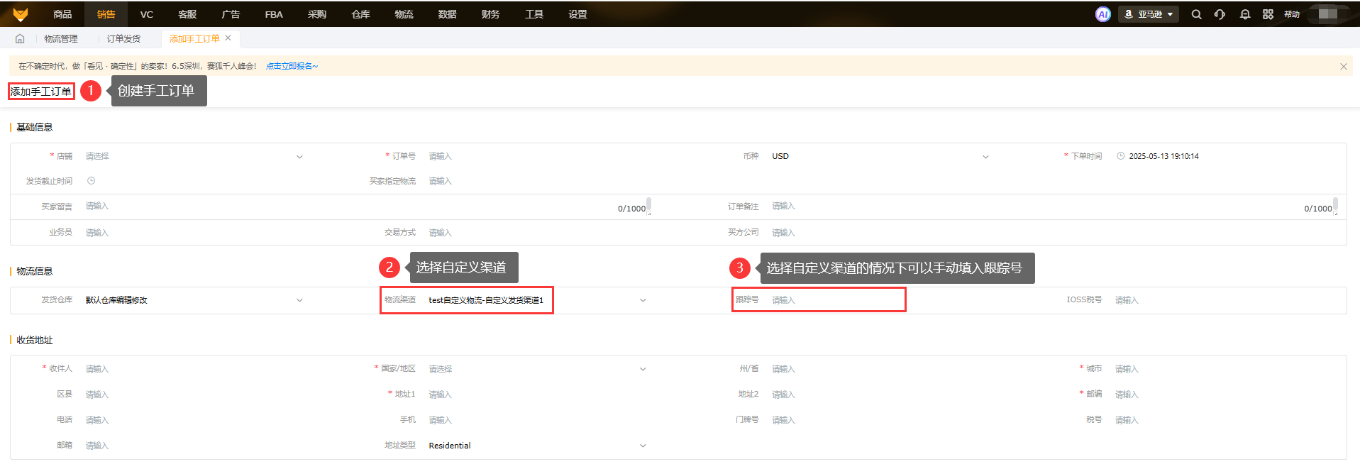The image size is (1360, 474).
Task: Open the 仓库 menu in top navigation
Action: point(360,14)
